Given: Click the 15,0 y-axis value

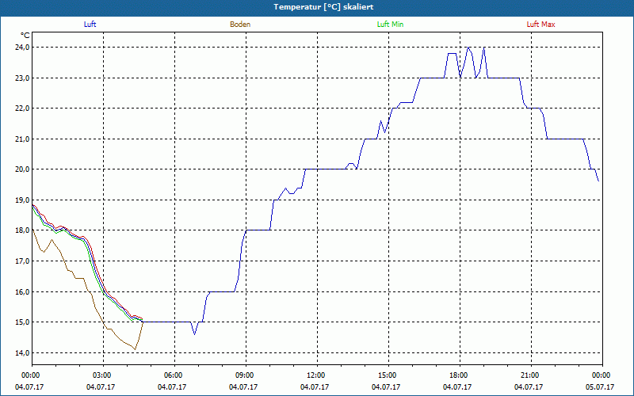Looking at the screenshot, I should [x=23, y=322].
